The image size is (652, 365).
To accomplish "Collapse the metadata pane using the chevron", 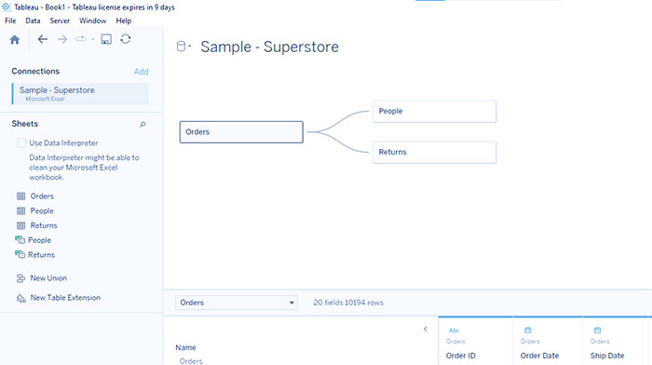I will coord(426,330).
